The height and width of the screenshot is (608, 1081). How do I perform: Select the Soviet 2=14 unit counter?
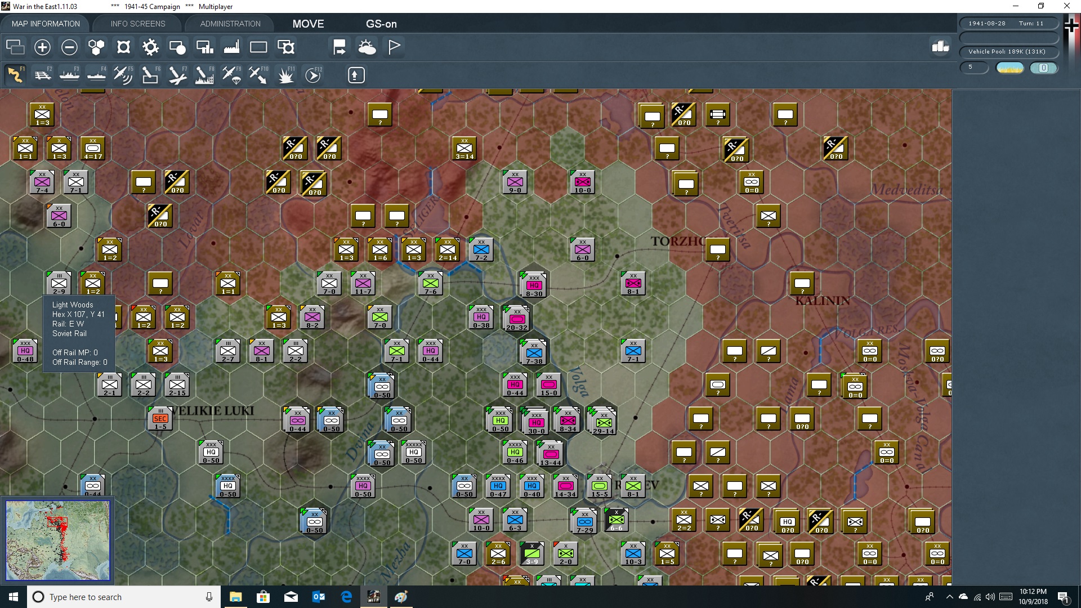(448, 249)
